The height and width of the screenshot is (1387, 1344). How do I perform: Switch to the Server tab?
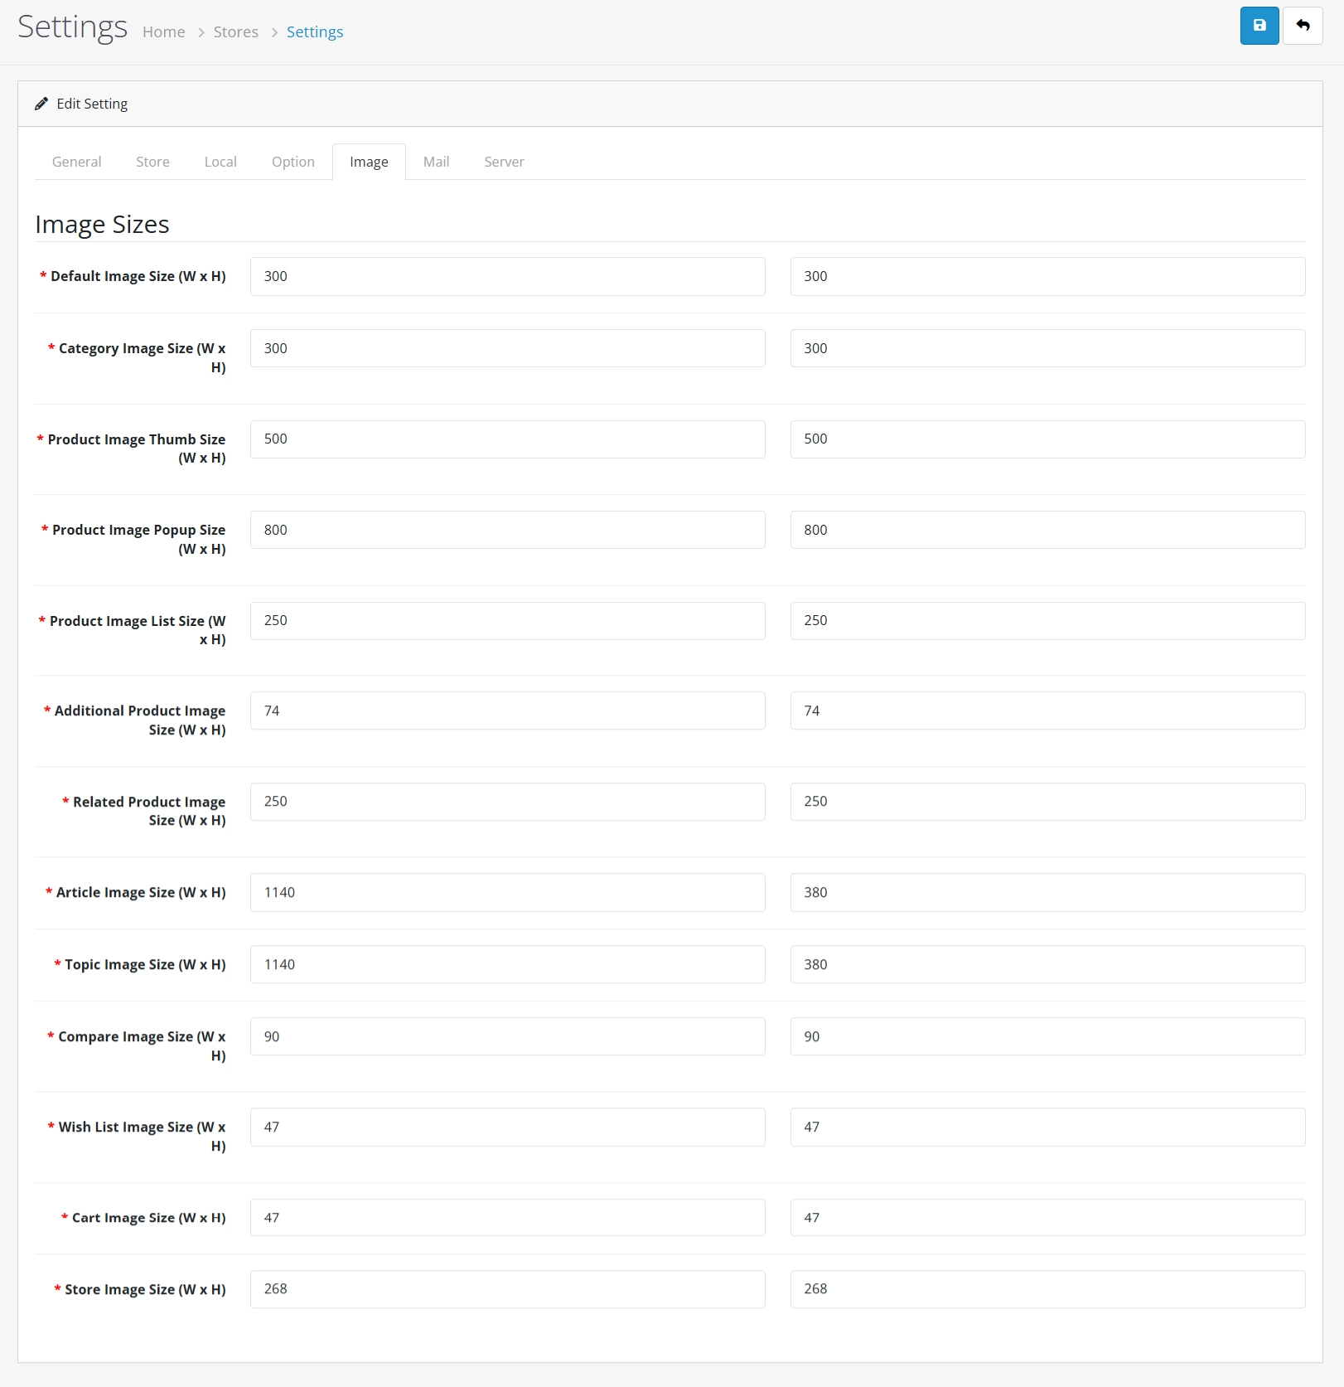tap(504, 162)
